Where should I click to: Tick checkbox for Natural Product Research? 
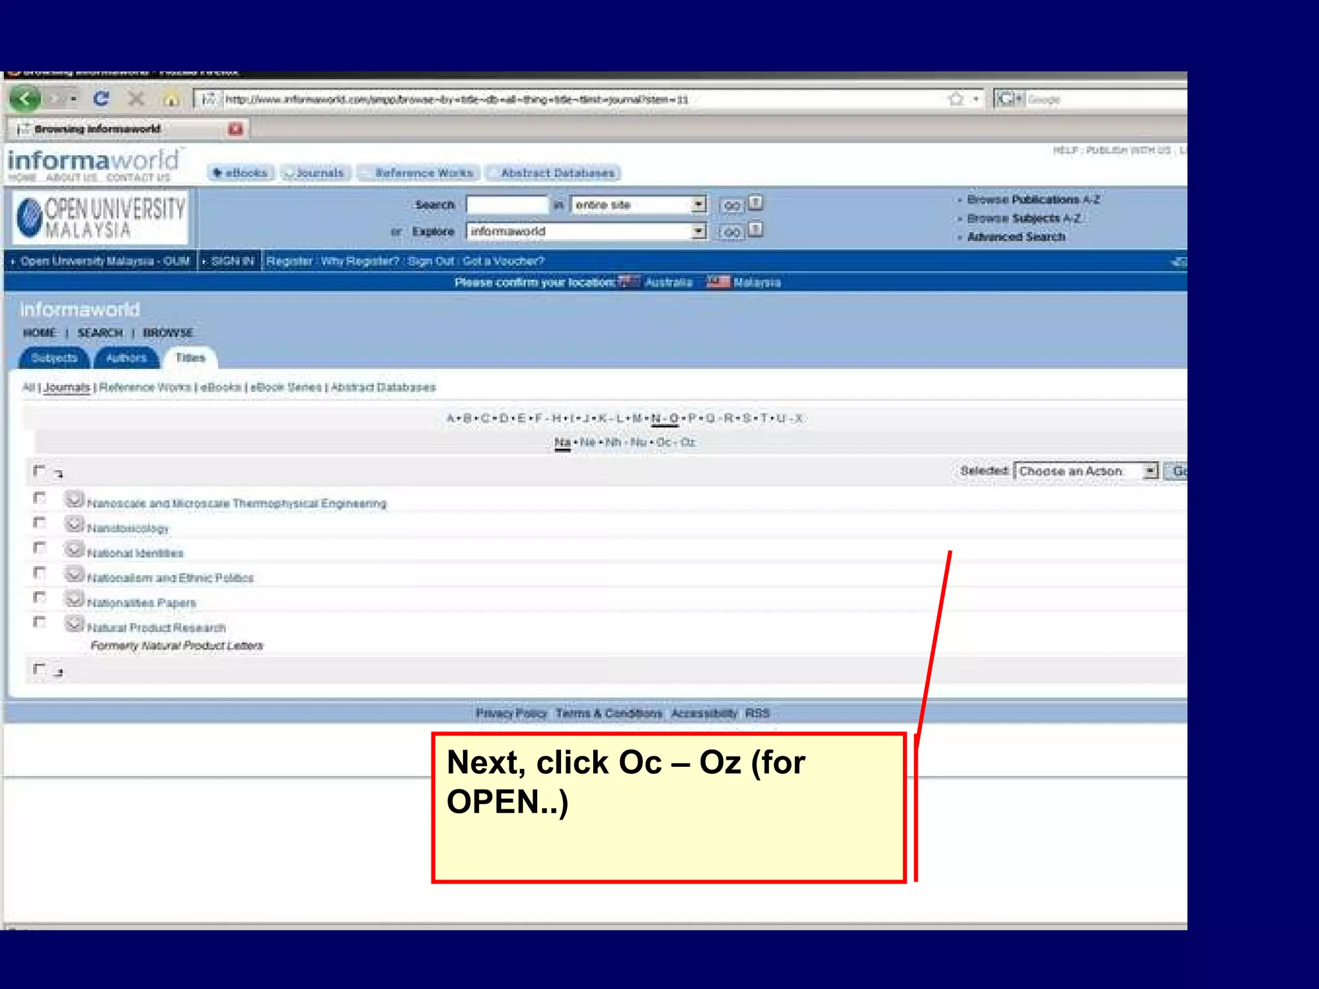pyautogui.click(x=39, y=622)
